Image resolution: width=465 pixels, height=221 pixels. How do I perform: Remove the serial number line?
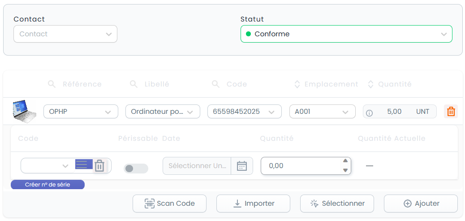[x=99, y=165]
